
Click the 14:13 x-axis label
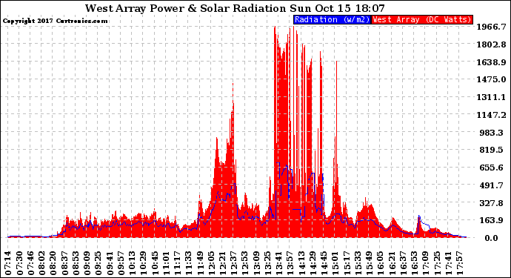coord(301,263)
